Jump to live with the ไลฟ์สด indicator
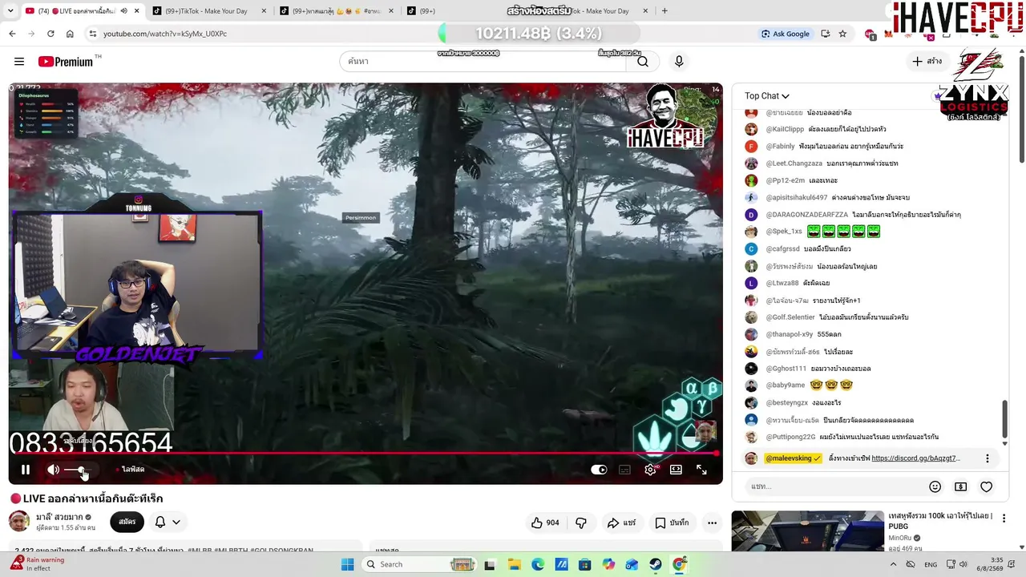Screen dimensions: 1026x577 coord(131,470)
